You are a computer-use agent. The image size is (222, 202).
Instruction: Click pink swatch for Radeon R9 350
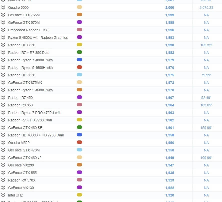tap(79, 105)
